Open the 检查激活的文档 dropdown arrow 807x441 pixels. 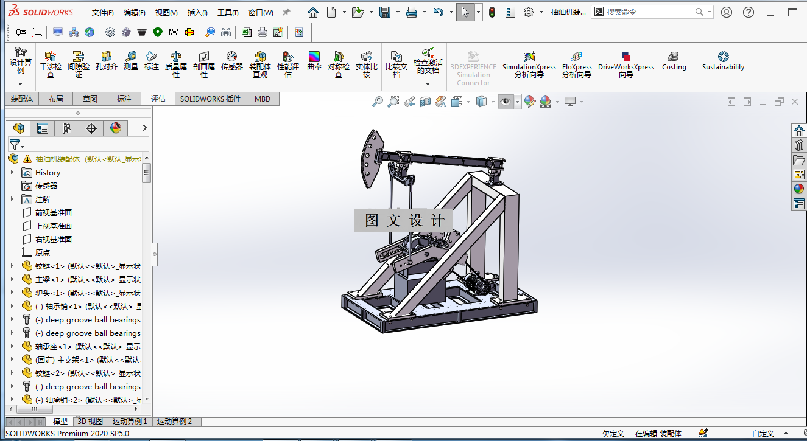coord(428,85)
